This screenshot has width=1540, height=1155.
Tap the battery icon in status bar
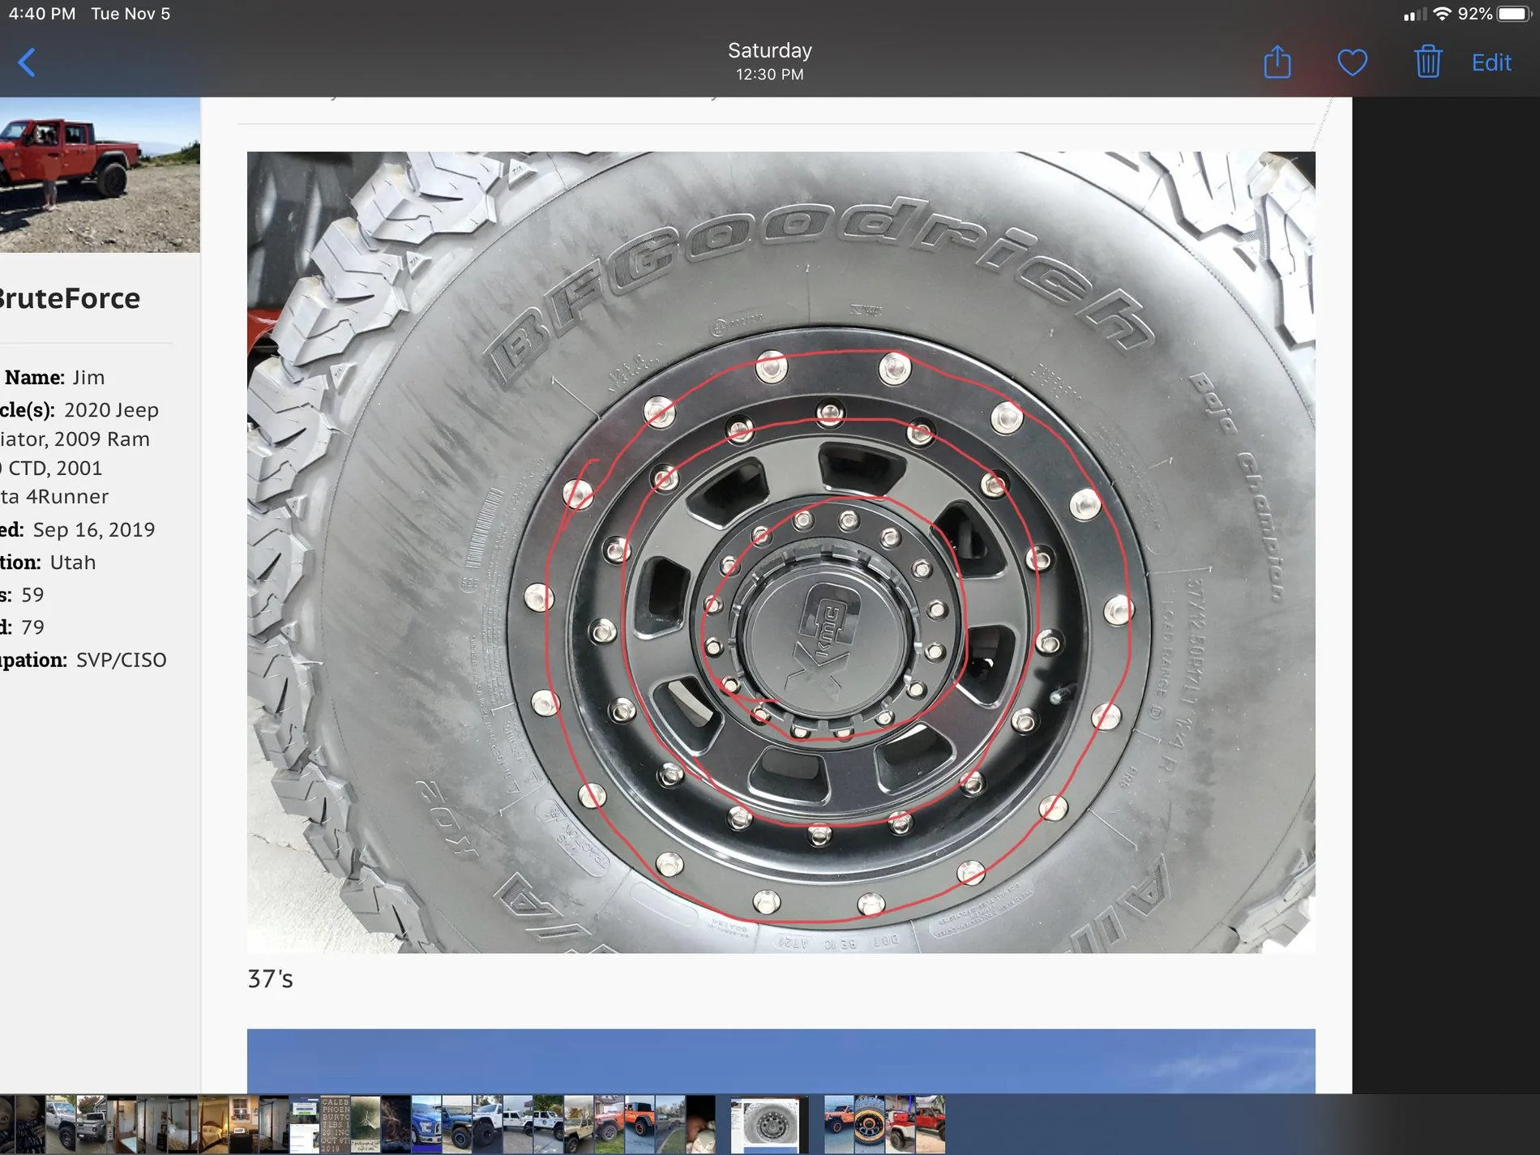(x=1513, y=14)
